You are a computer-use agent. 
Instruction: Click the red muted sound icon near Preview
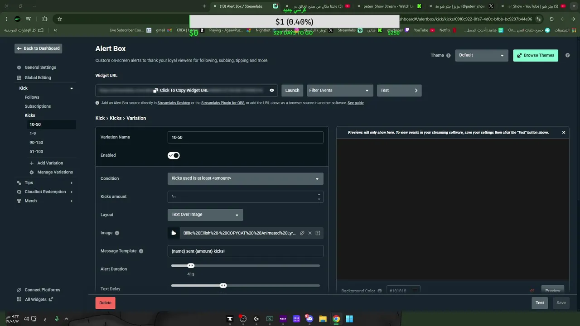click(x=532, y=291)
